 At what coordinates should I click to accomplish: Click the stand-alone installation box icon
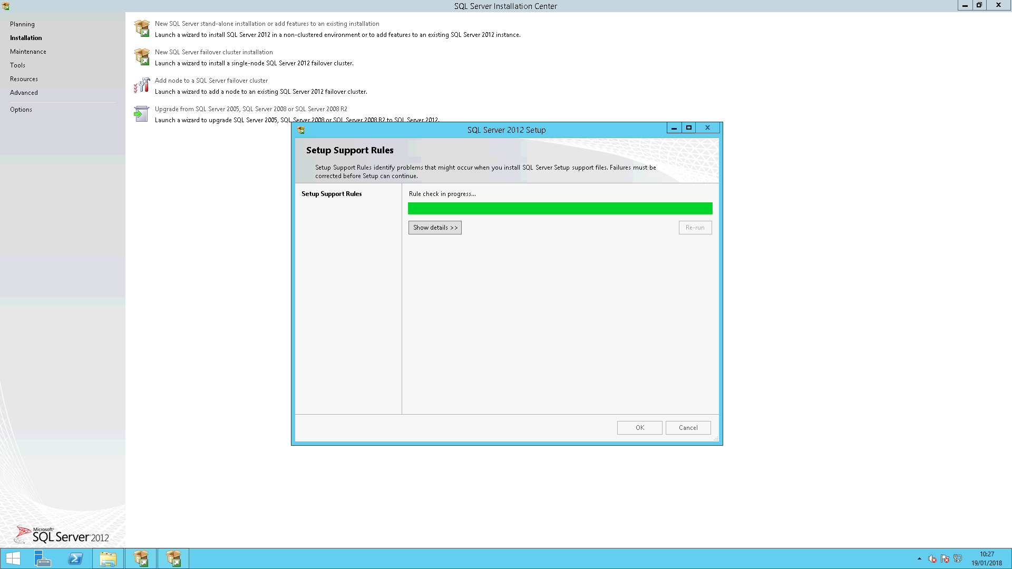(142, 28)
